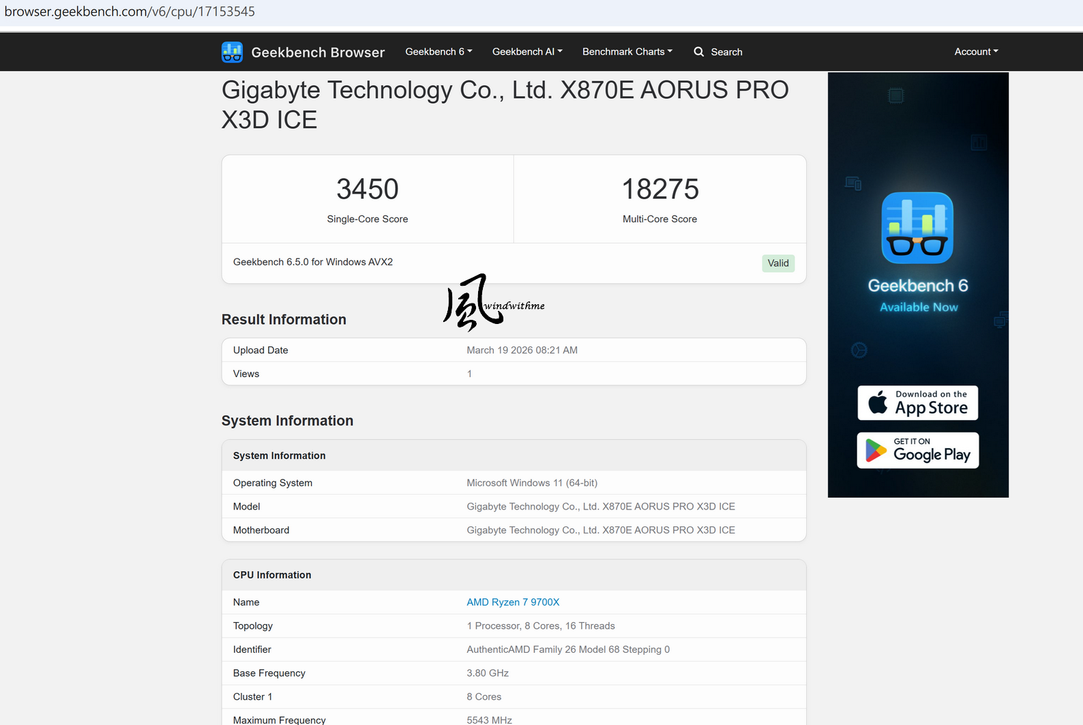Click the large Geekbench 6 app icon
The width and height of the screenshot is (1083, 725).
917,228
